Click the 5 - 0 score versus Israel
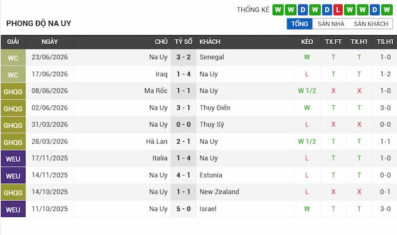Viewport: 397px width, 235px height. click(x=183, y=209)
